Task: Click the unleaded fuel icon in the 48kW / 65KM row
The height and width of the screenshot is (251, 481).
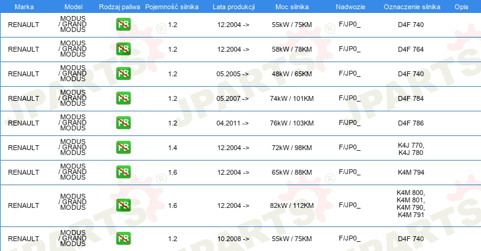Action: click(123, 74)
